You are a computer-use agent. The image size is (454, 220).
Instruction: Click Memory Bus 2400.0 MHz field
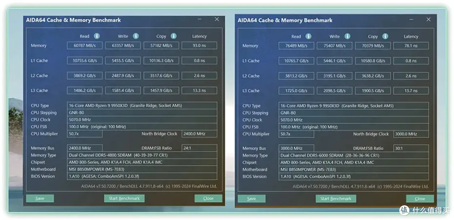click(84, 148)
